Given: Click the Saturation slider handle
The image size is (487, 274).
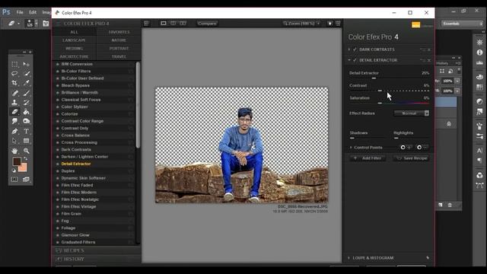Looking at the screenshot, I should click(x=380, y=104).
